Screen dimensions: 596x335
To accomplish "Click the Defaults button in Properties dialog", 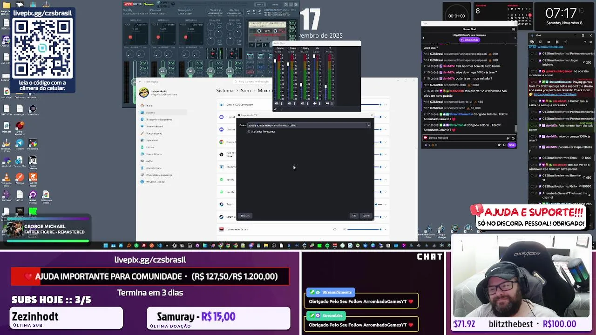I will [245, 216].
